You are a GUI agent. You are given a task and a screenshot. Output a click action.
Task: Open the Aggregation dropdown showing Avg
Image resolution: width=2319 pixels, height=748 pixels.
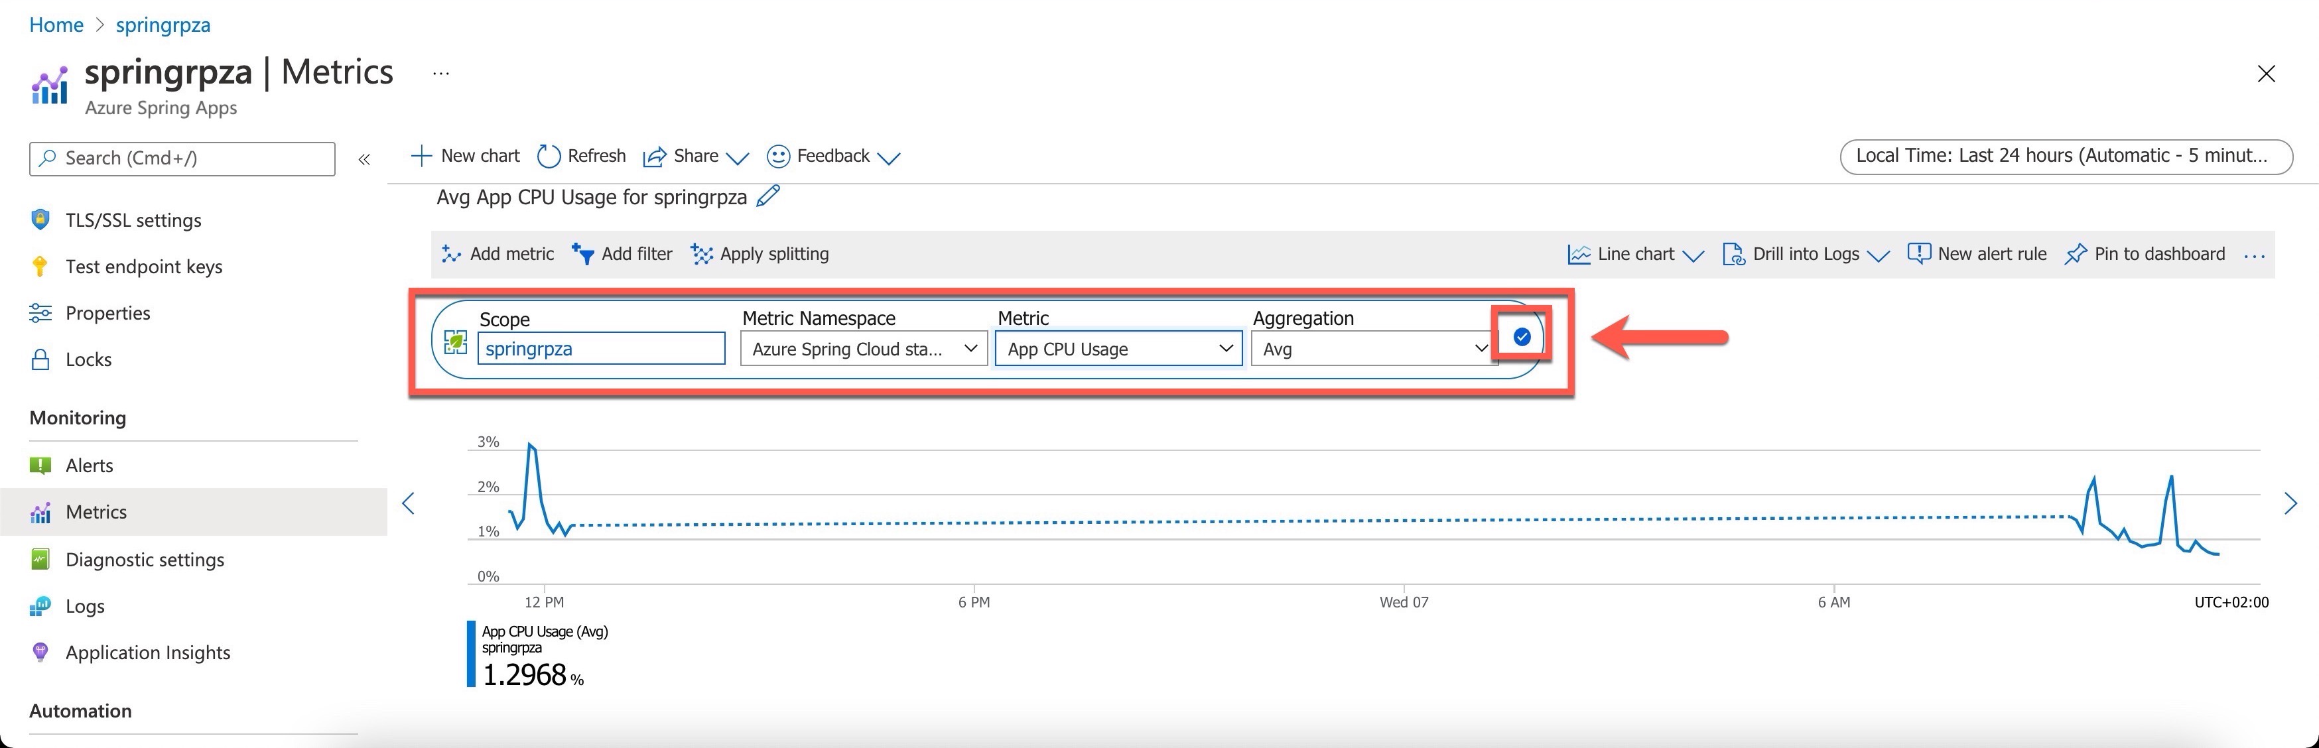[1374, 348]
